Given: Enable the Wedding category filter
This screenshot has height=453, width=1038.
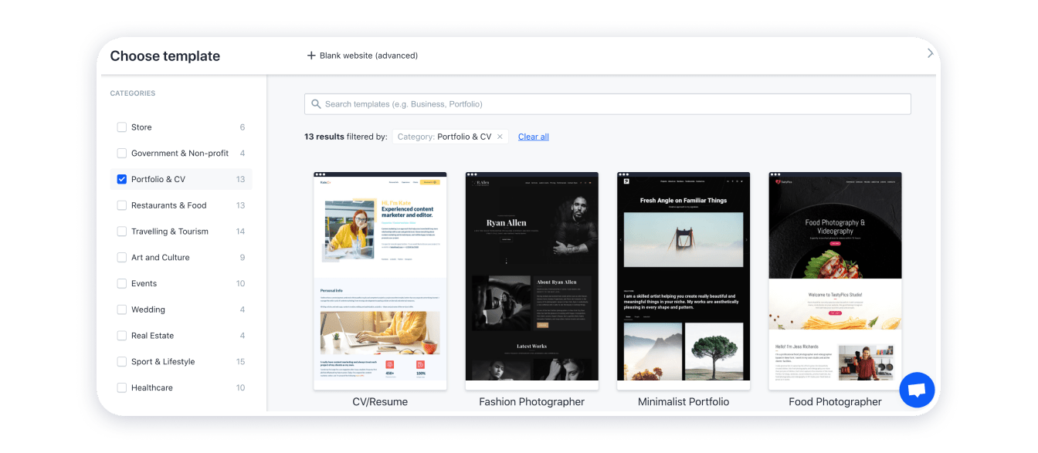Looking at the screenshot, I should coord(121,309).
